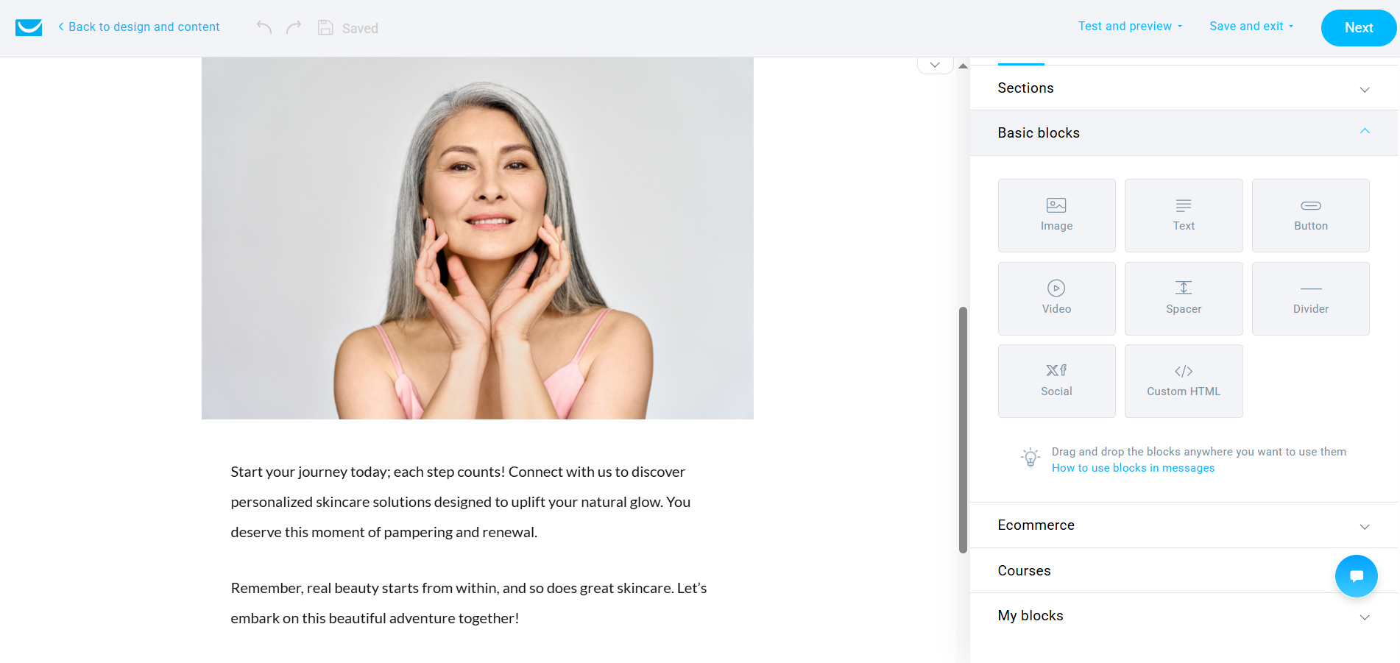
Task: Select the Spacer block
Action: click(1184, 299)
